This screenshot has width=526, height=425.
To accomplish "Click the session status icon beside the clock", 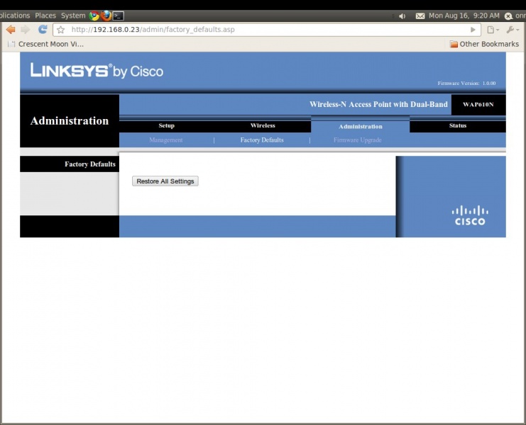I will click(x=508, y=16).
